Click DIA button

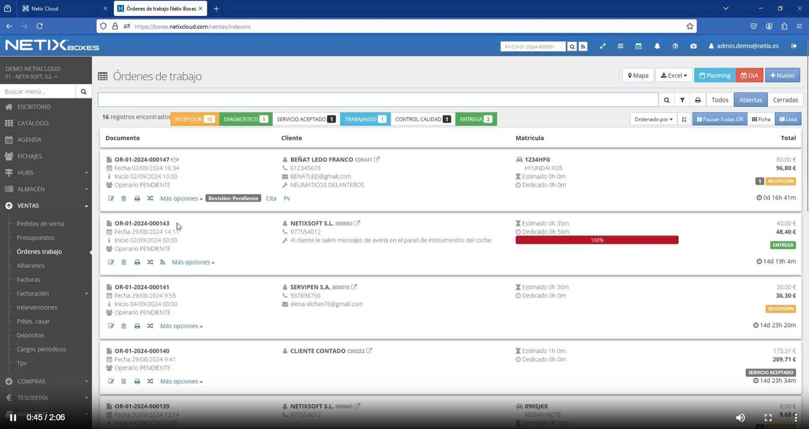749,75
